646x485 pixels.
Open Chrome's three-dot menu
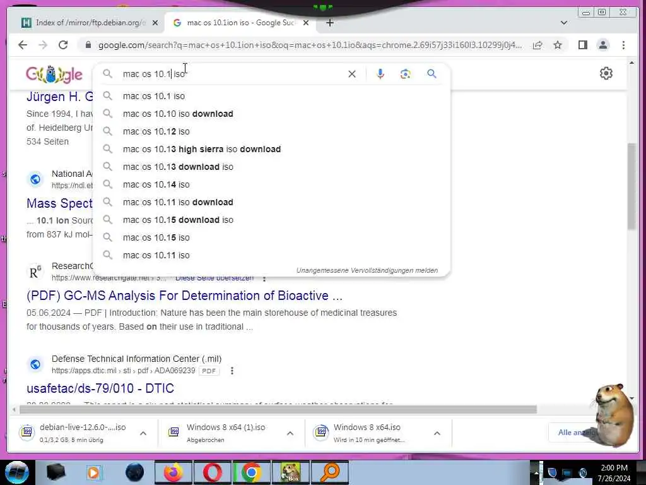click(x=623, y=45)
